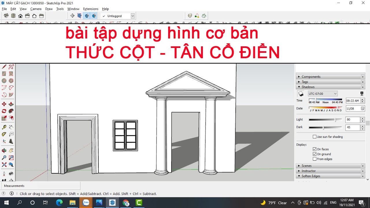This screenshot has width=370, height=208.
Task: Increase the Light value stepper
Action: [x=362, y=118]
